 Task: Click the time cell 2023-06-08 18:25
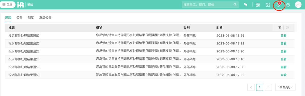click(230, 36)
